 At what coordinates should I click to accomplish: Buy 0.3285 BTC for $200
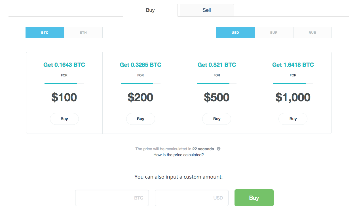coord(141,119)
